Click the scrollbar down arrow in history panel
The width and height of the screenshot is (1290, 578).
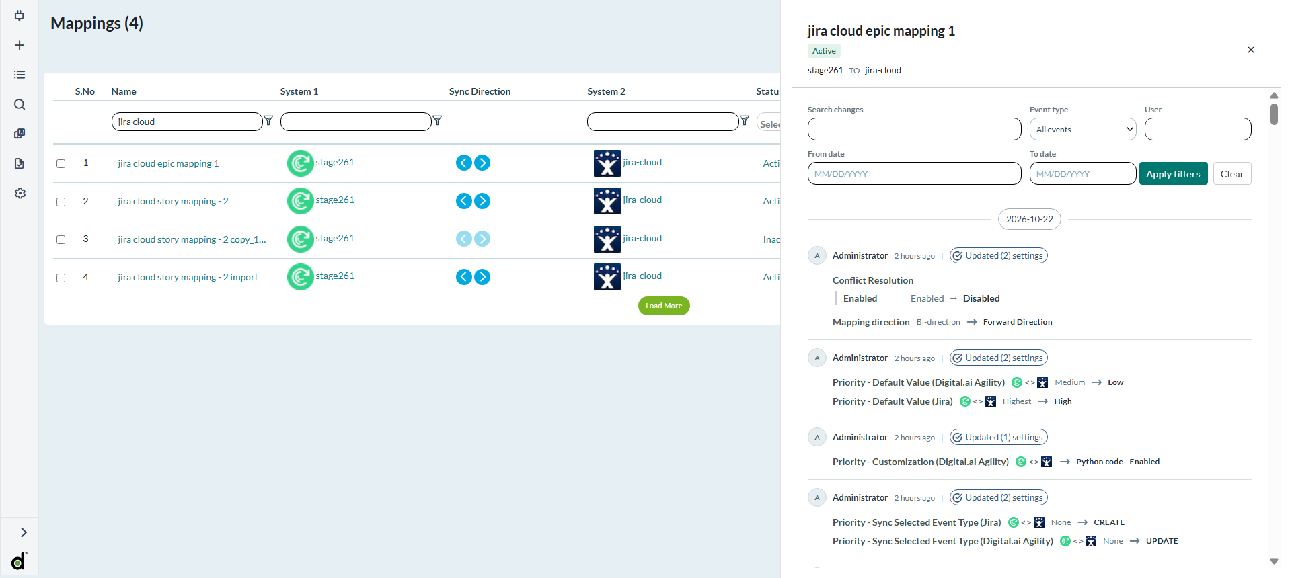click(x=1274, y=561)
